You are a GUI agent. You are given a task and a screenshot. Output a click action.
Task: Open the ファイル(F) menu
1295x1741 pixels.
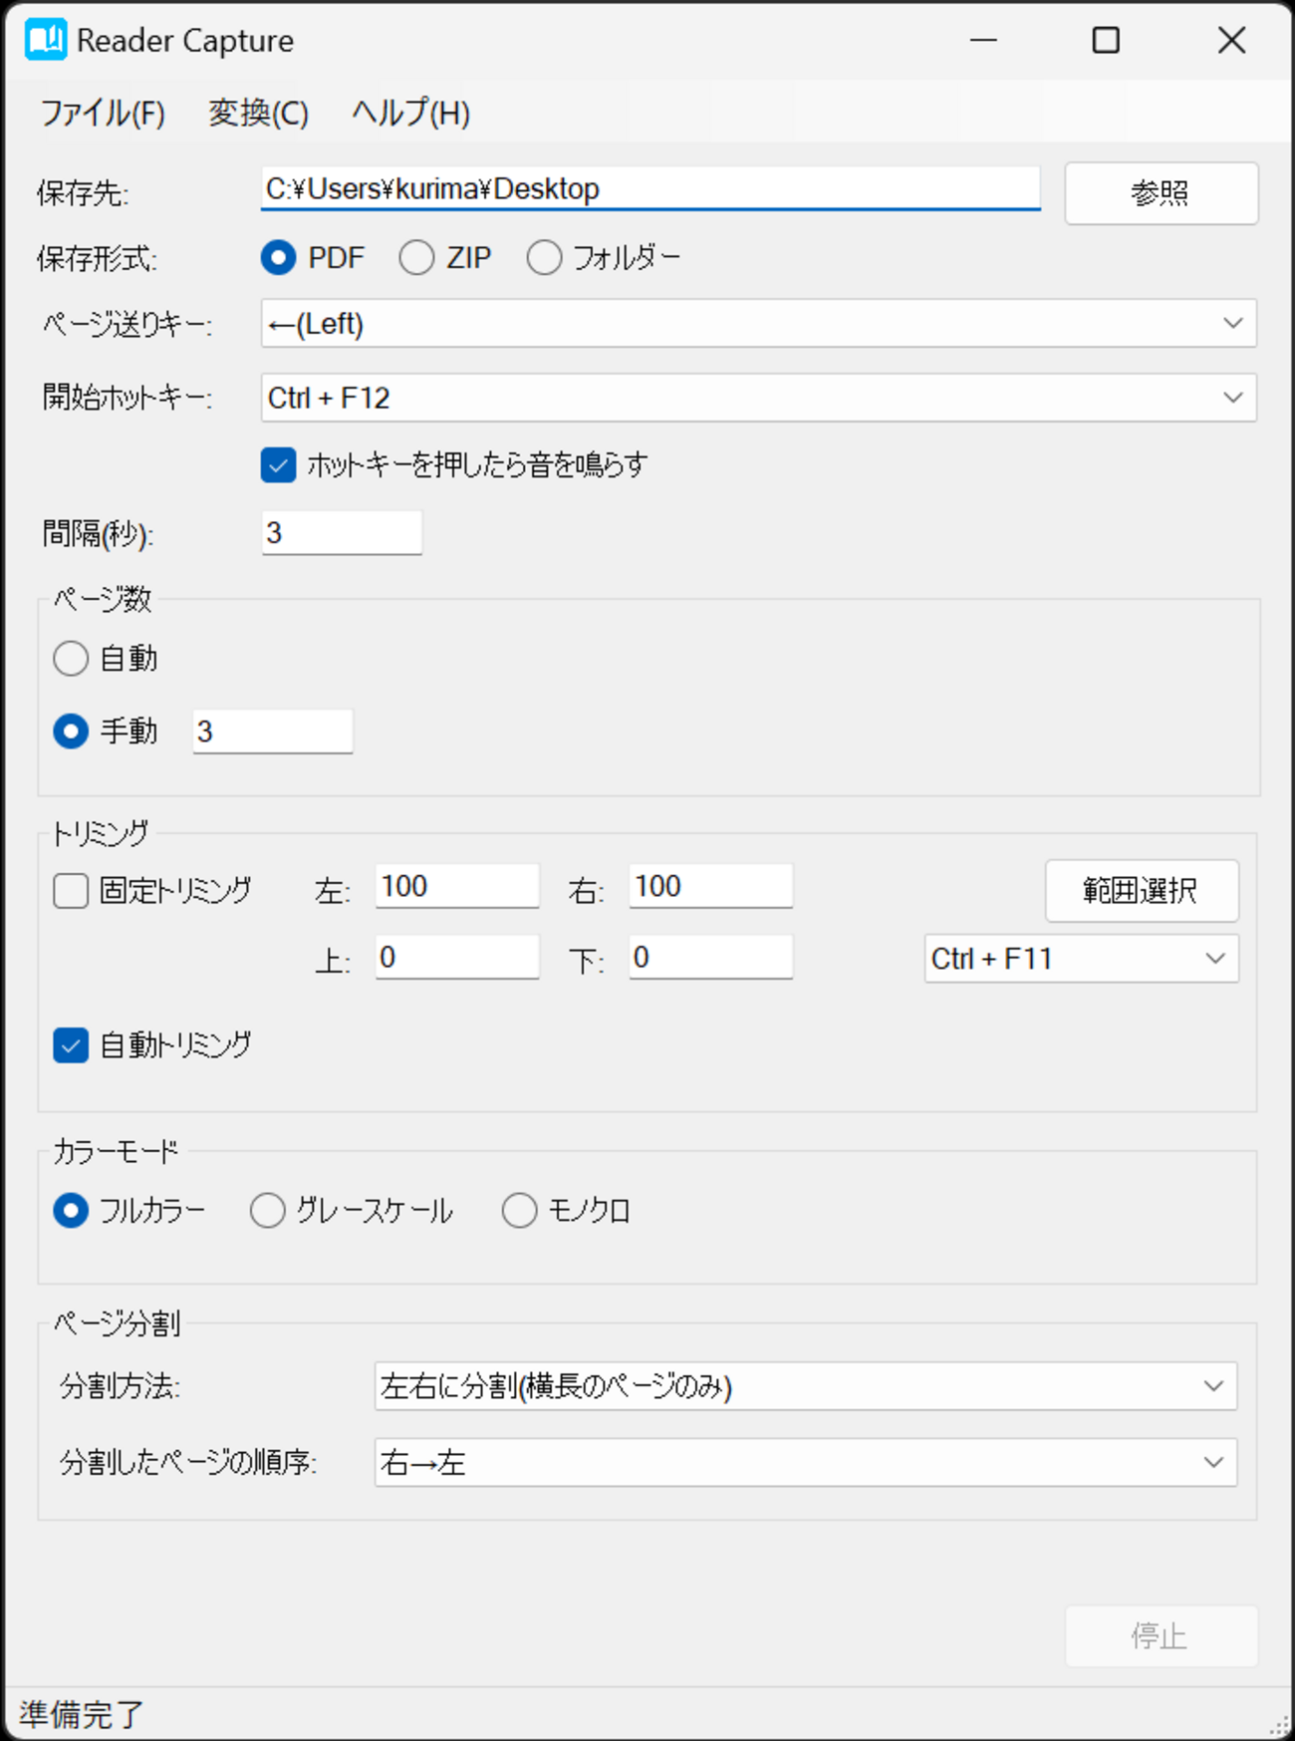coord(102,113)
